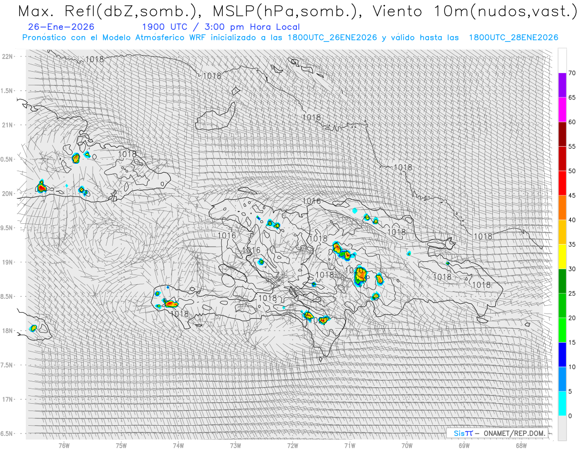Click longitude axis label '70W'

(x=407, y=446)
